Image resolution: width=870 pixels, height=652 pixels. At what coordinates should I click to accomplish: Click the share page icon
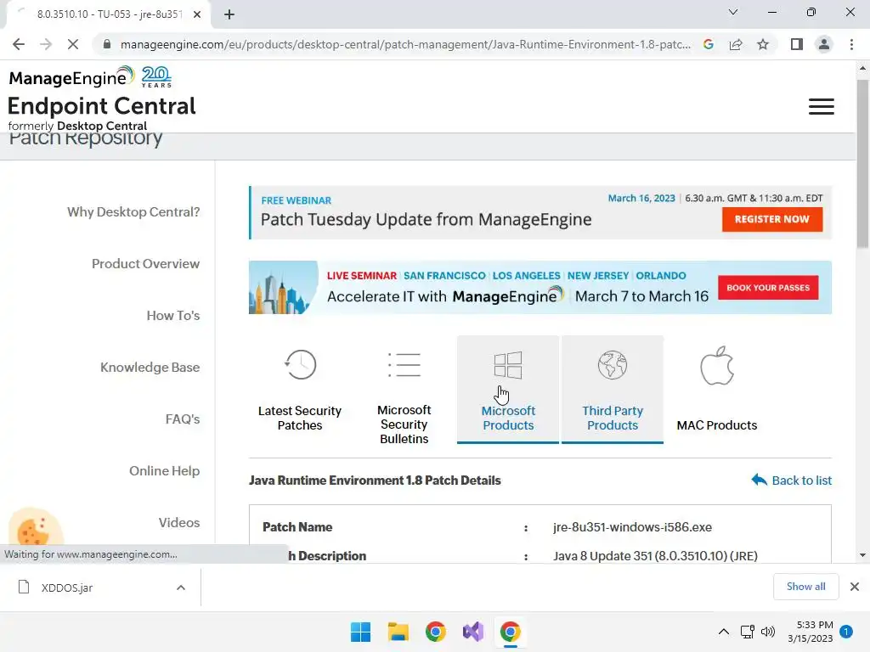[x=736, y=44]
